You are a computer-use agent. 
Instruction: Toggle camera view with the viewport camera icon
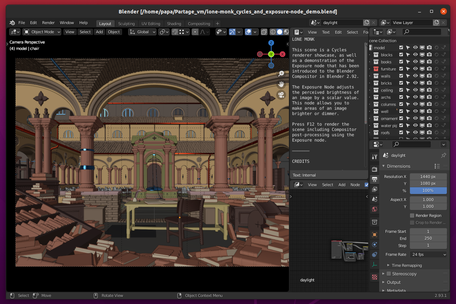click(281, 95)
